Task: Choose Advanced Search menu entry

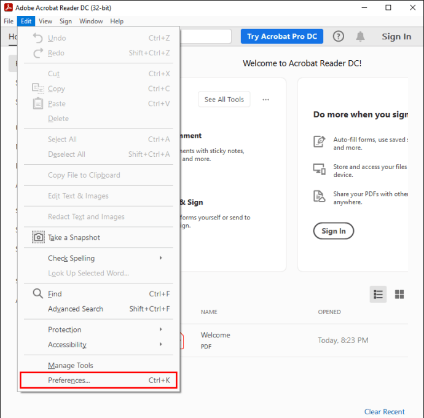Action: pyautogui.click(x=98, y=309)
